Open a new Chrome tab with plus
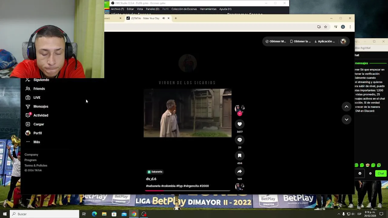Viewport: 388px width, 218px height. pos(176,18)
